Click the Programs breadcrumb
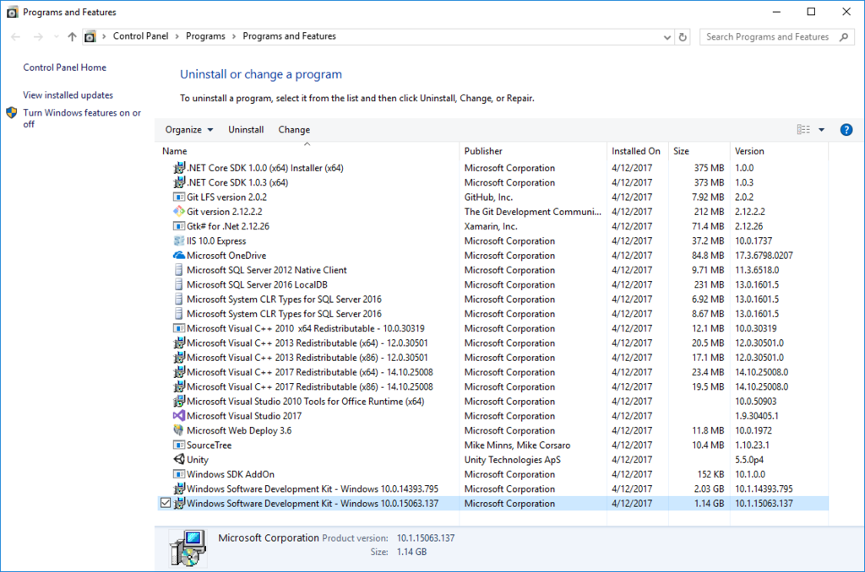This screenshot has height=572, width=865. pyautogui.click(x=205, y=36)
